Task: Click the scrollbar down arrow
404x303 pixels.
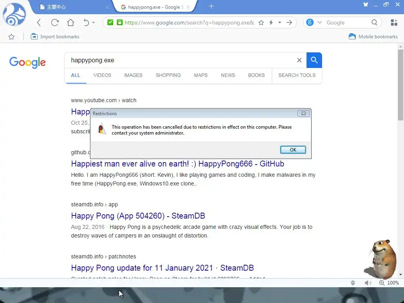Action: (400, 275)
